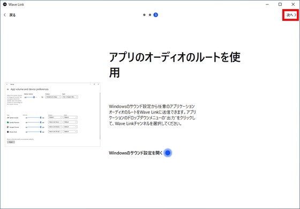
Task: Select the second step indicator dot
Action: [x=150, y=15]
